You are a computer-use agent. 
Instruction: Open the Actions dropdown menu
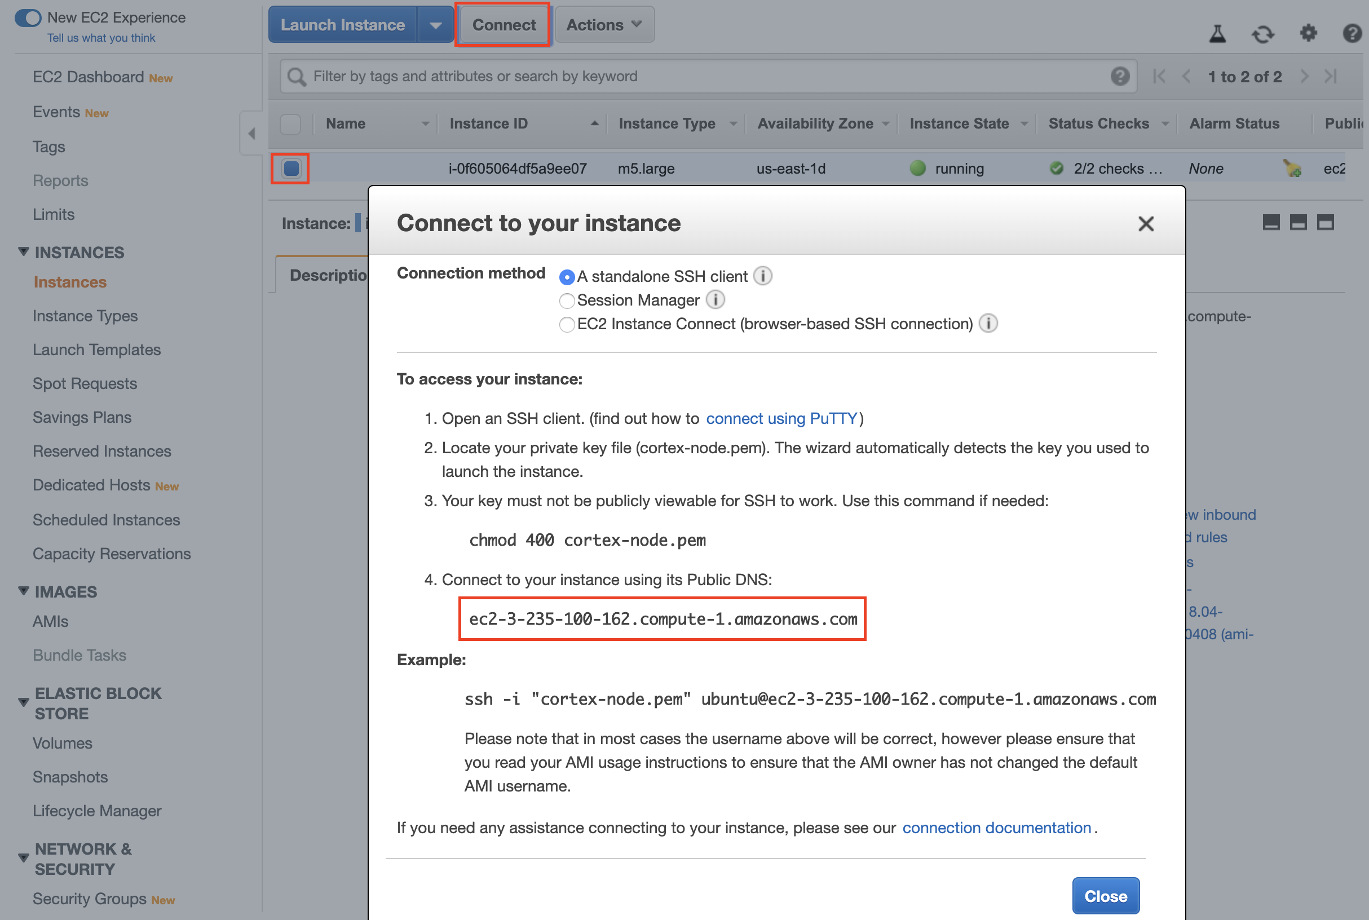604,25
